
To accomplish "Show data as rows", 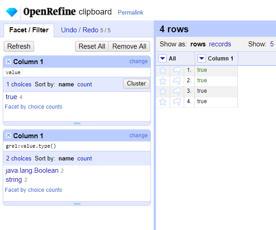I will [x=198, y=44].
